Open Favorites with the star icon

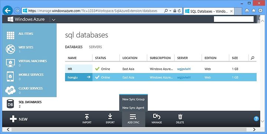(254, 10)
